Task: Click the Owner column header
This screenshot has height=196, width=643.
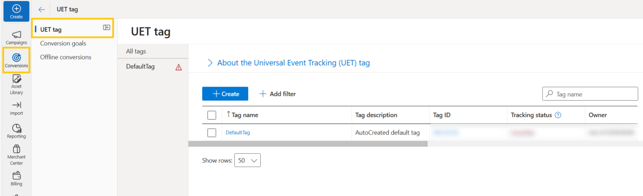Action: click(598, 115)
